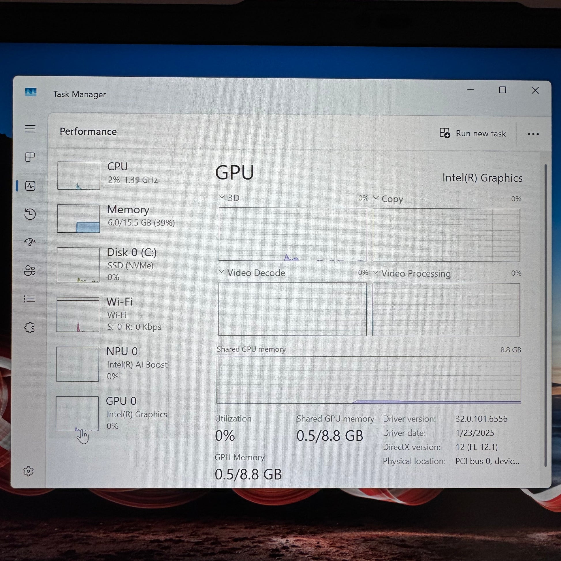
Task: Click the Utilization 0% value
Action: click(225, 436)
